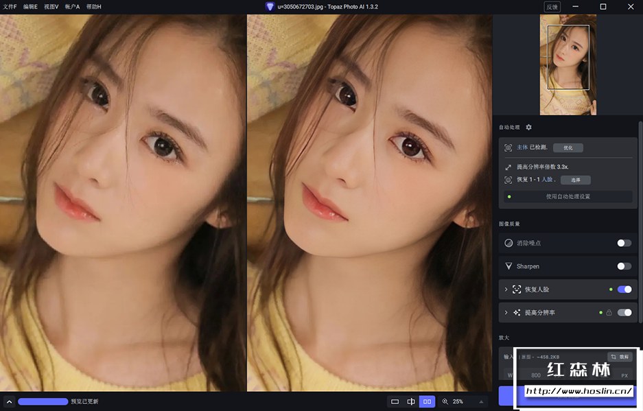Click the 消除噪点 denoise icon
Image resolution: width=643 pixels, height=411 pixels.
pos(508,243)
